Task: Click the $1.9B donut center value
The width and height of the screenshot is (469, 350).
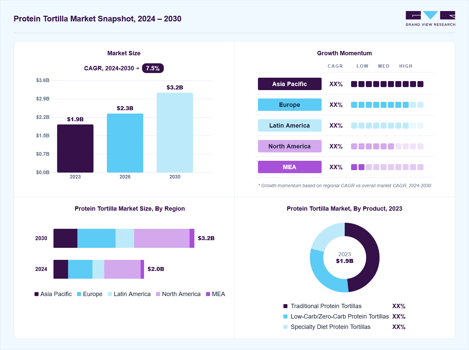Action: tap(345, 261)
